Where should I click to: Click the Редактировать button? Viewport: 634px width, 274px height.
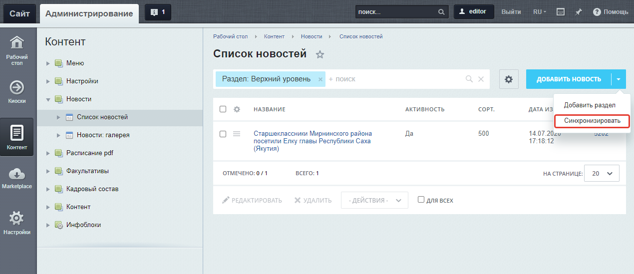[252, 200]
